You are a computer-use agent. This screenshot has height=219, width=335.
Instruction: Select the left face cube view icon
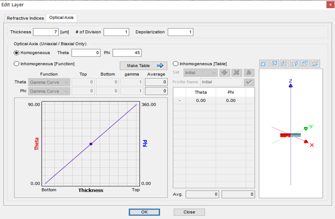click(x=284, y=64)
